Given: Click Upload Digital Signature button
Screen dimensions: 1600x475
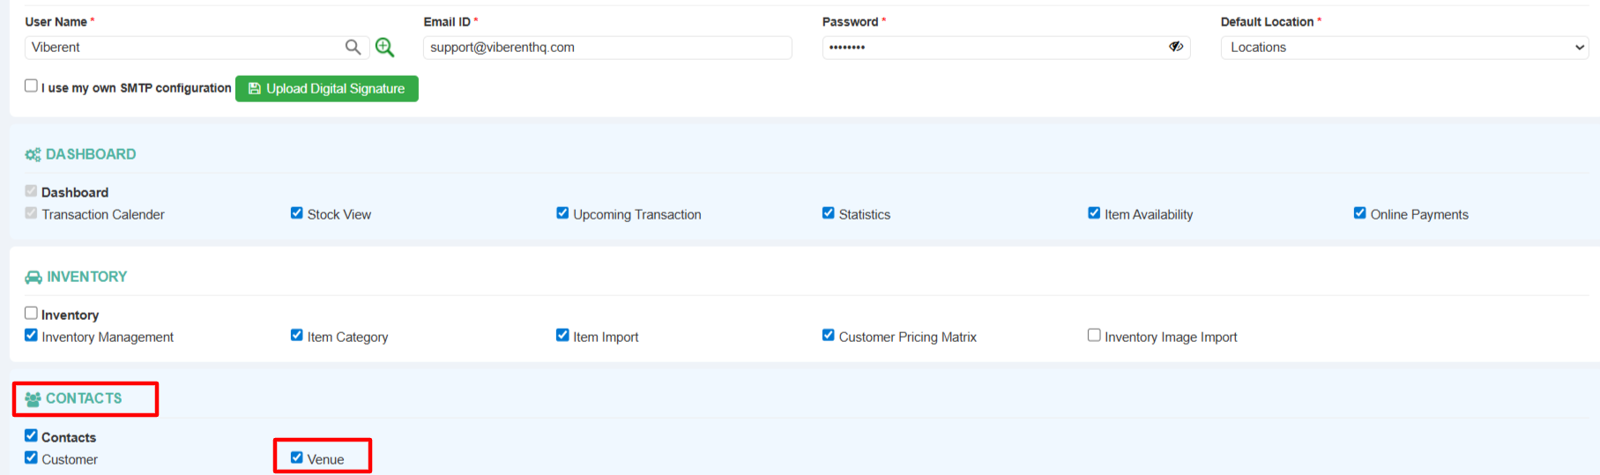Looking at the screenshot, I should [x=327, y=88].
